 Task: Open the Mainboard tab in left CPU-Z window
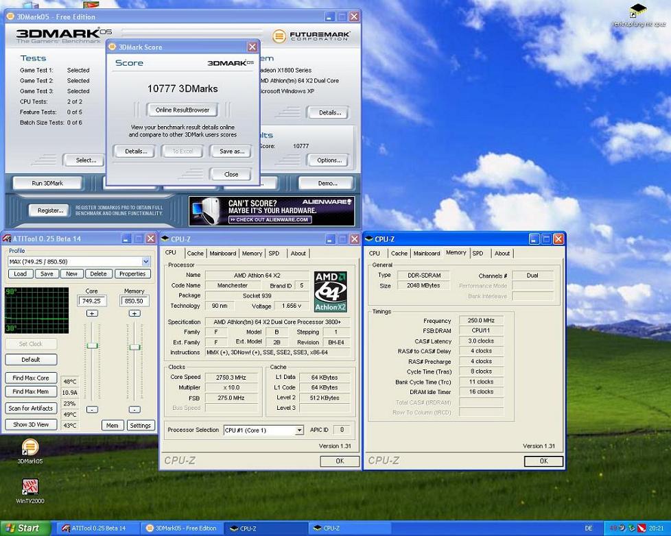click(222, 253)
